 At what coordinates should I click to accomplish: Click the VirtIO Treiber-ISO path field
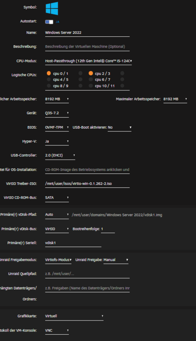(87, 184)
